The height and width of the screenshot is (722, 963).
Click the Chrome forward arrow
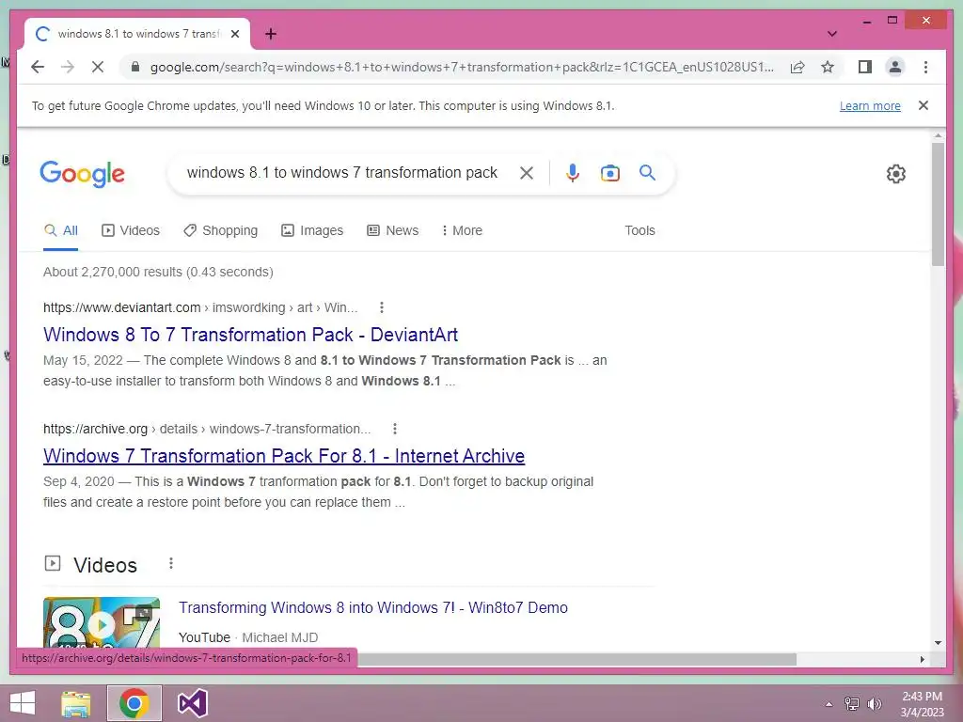(x=68, y=67)
